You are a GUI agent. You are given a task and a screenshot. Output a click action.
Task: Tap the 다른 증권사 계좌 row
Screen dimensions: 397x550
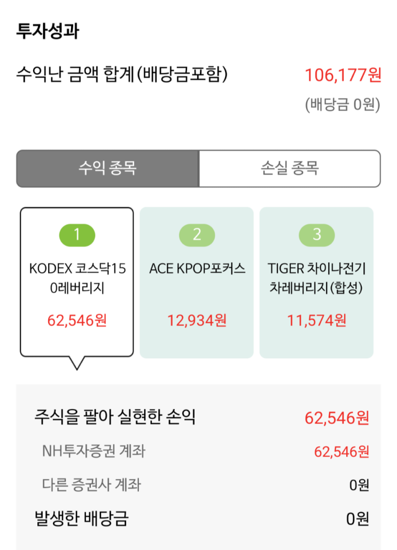click(205, 485)
